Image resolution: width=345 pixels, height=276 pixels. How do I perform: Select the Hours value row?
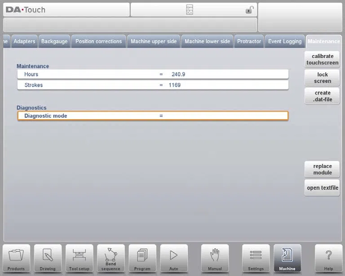pyautogui.click(x=153, y=74)
